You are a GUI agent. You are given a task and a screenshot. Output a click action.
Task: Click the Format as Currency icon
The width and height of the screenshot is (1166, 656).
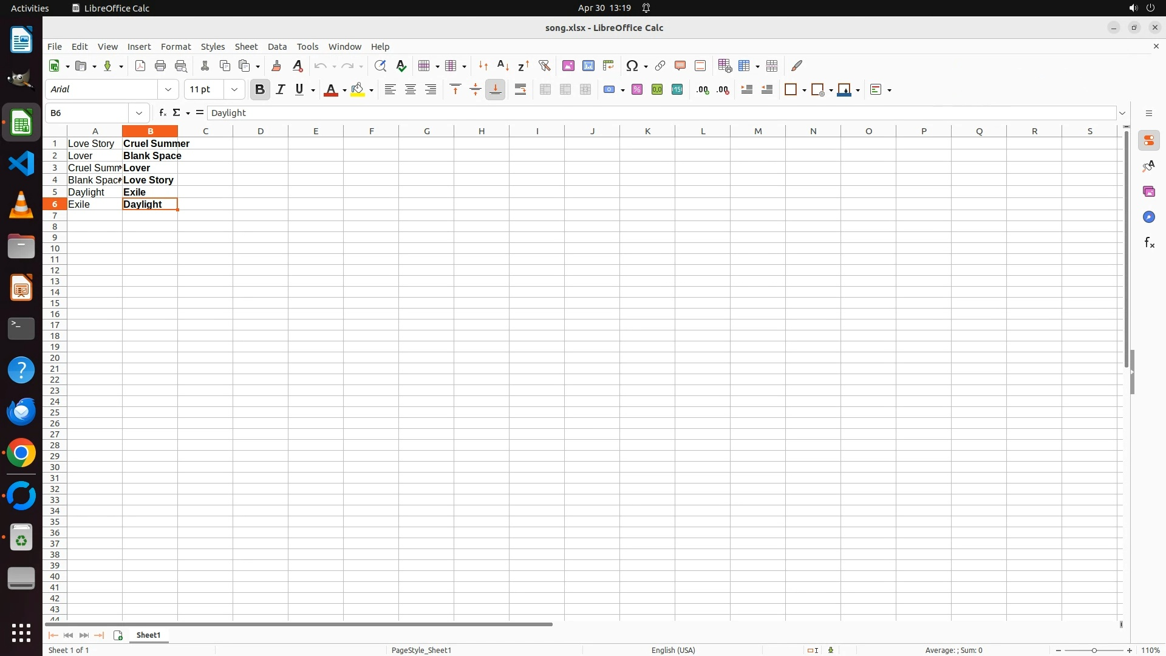tap(610, 90)
